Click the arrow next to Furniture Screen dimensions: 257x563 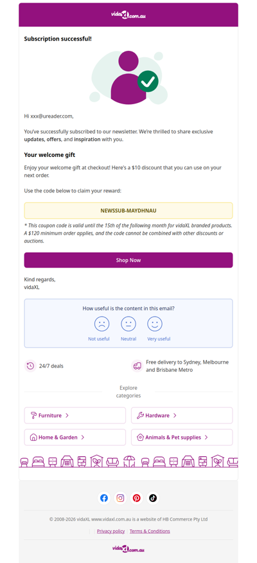pos(67,416)
